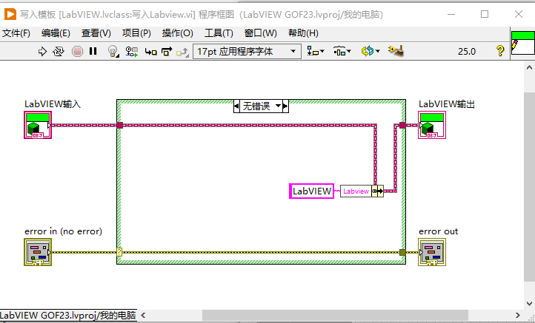The height and width of the screenshot is (323, 535).
Task: Click the VI icon pane in corner
Action: tap(522, 43)
